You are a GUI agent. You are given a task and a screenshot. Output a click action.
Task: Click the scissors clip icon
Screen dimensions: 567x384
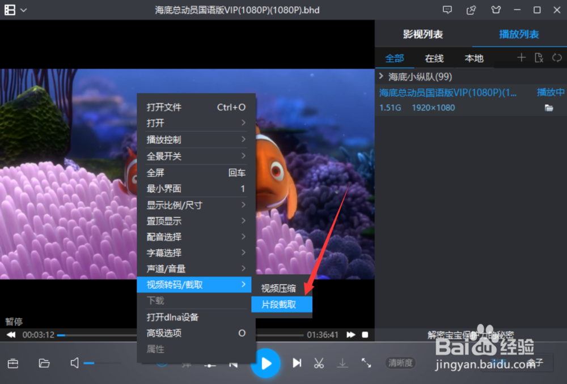point(319,362)
